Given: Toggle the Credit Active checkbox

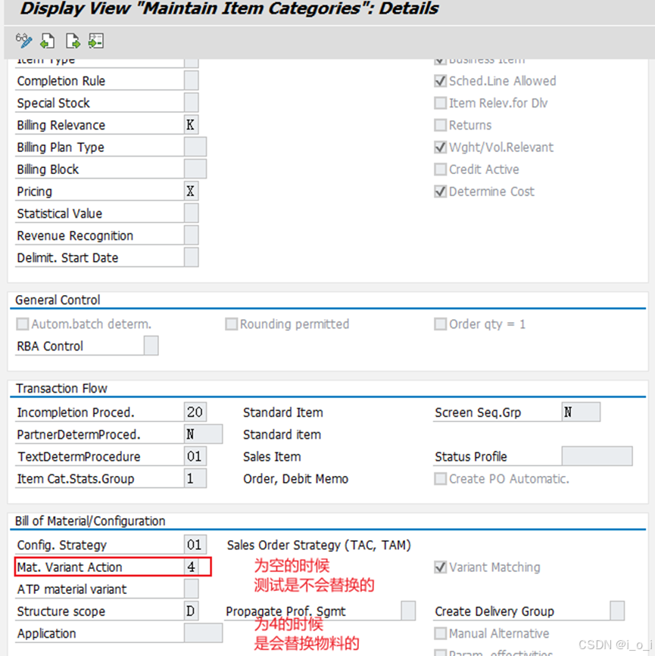Looking at the screenshot, I should [440, 169].
